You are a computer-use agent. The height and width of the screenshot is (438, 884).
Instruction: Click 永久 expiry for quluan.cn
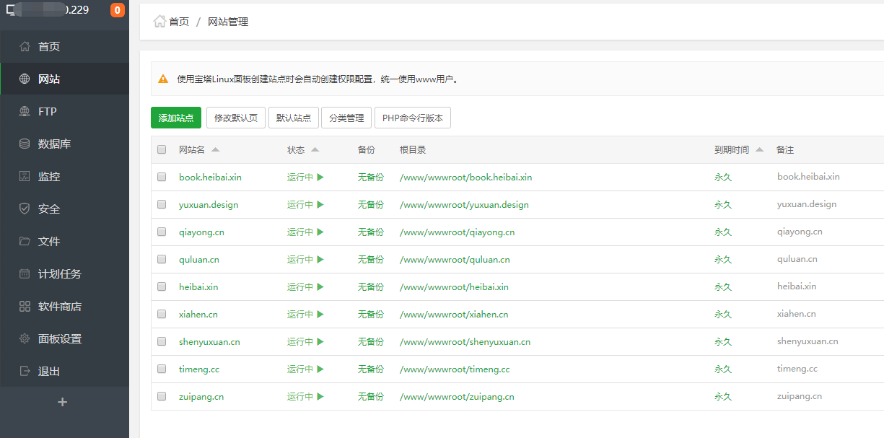(x=723, y=259)
